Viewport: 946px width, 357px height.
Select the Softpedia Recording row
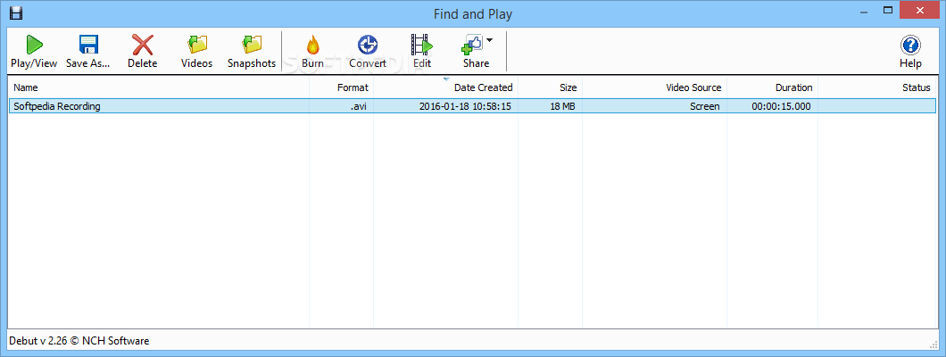(472, 106)
